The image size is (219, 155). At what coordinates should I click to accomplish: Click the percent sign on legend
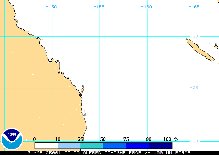pos(176,139)
